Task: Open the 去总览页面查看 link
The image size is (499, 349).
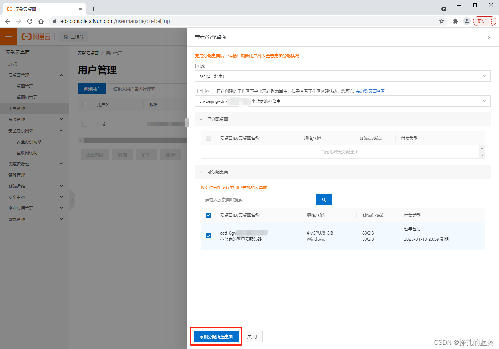Action: tap(370, 91)
